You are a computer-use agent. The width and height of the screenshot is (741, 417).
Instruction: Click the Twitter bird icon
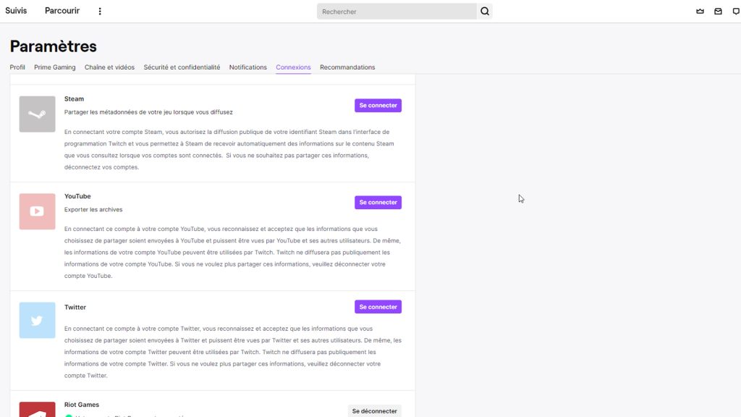(x=37, y=320)
